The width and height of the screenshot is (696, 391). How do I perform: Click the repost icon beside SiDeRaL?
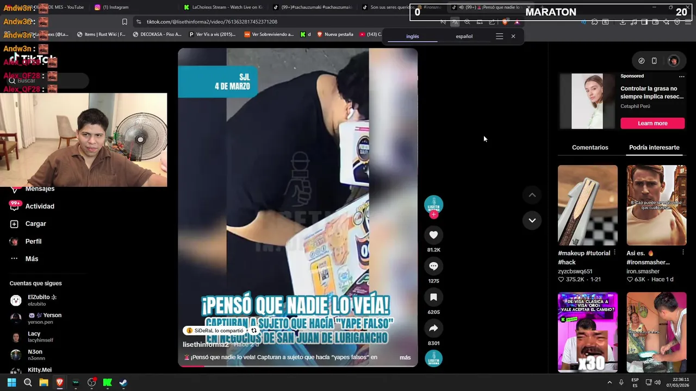(x=253, y=331)
